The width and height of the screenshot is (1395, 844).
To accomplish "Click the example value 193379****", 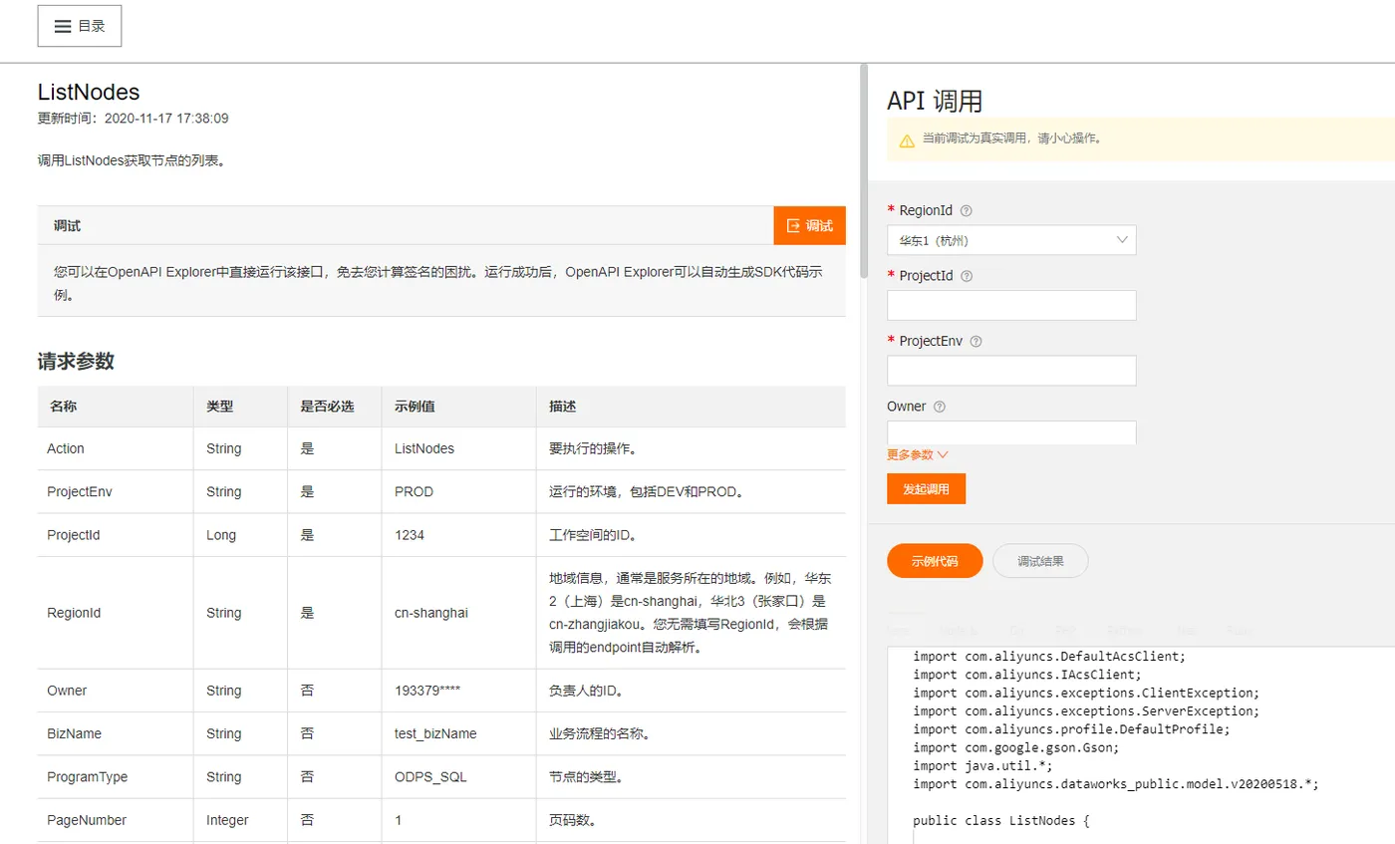I will click(427, 691).
